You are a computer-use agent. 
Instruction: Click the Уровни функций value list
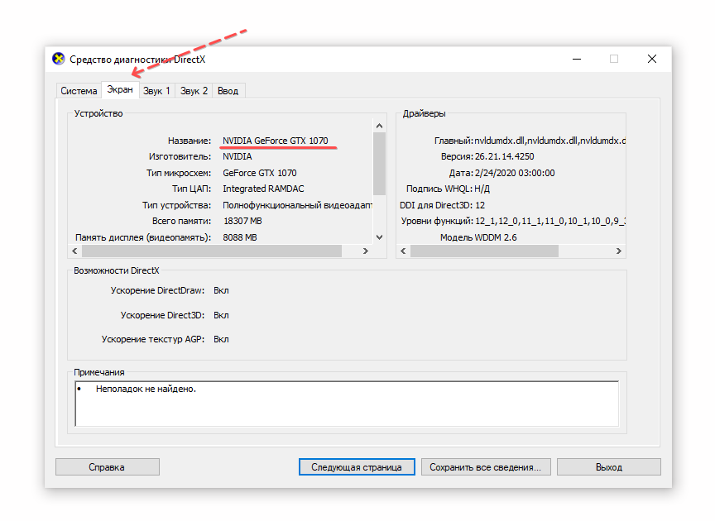click(x=550, y=221)
